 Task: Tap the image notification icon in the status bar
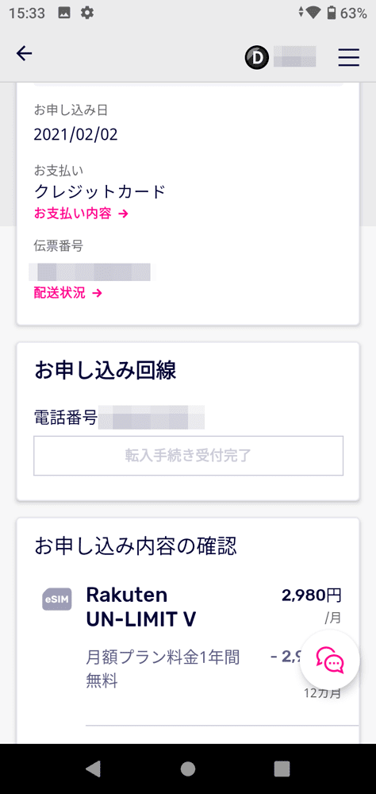(64, 13)
